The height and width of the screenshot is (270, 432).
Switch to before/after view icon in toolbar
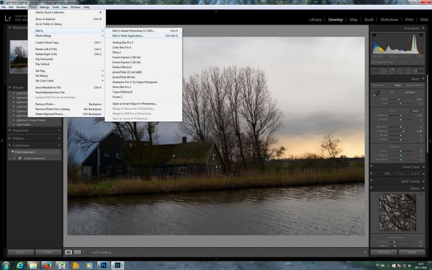click(x=77, y=252)
